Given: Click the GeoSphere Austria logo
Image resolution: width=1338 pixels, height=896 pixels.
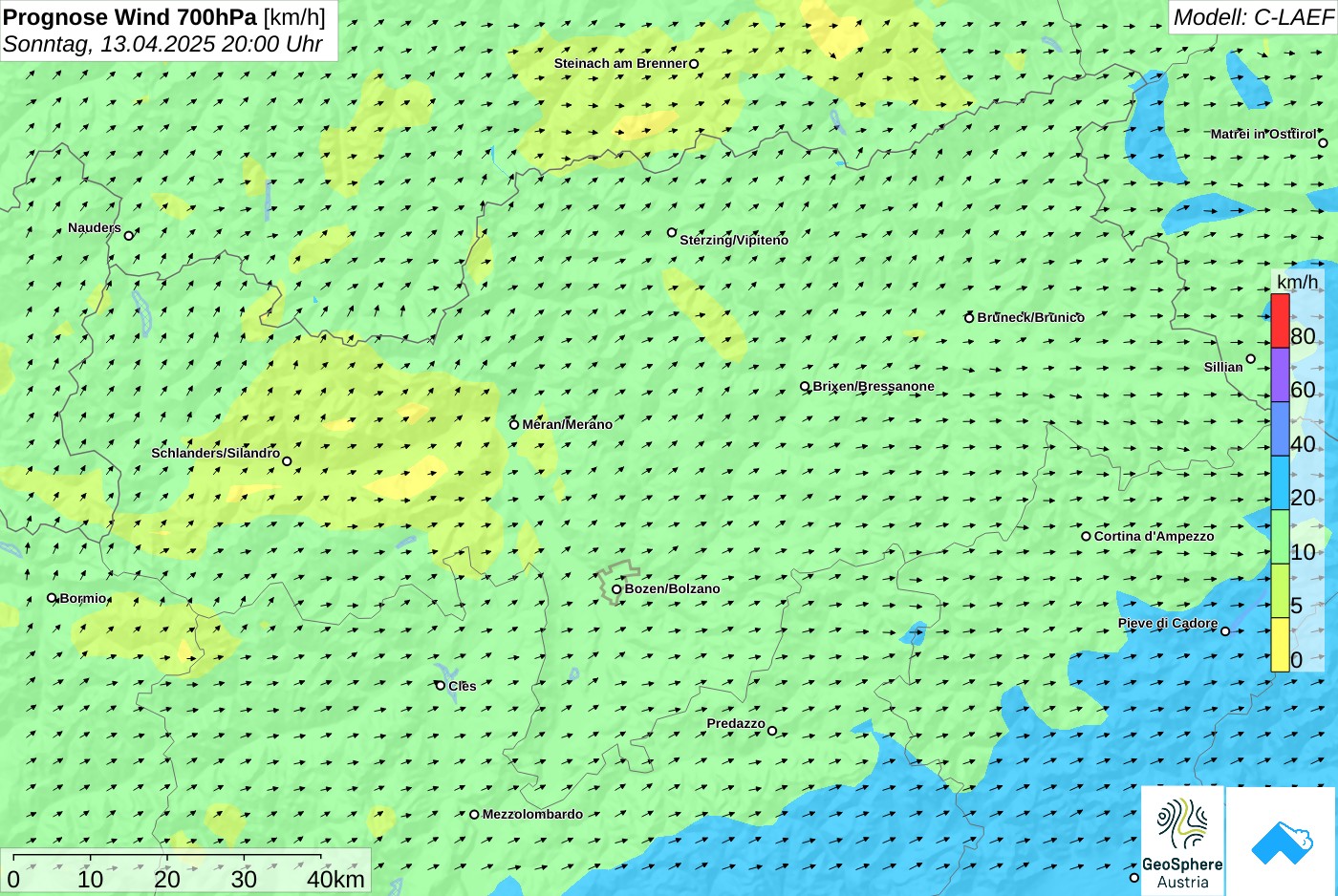Looking at the screenshot, I should 1182,842.
